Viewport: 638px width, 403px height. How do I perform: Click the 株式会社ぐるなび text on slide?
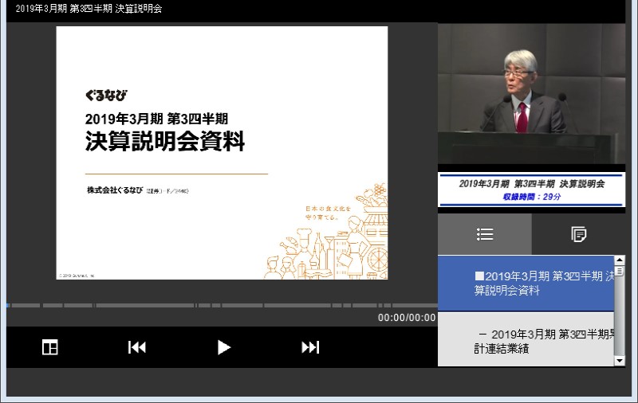(x=115, y=190)
